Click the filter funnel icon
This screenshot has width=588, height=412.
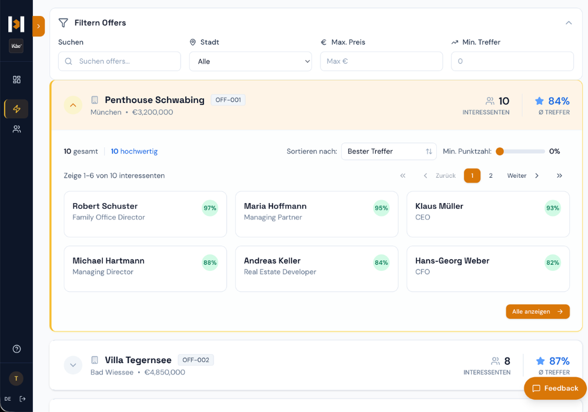64,23
